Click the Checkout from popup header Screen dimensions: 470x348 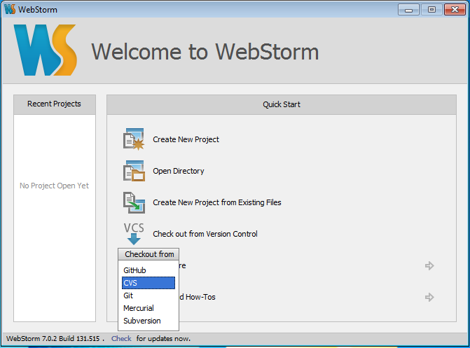(x=148, y=254)
